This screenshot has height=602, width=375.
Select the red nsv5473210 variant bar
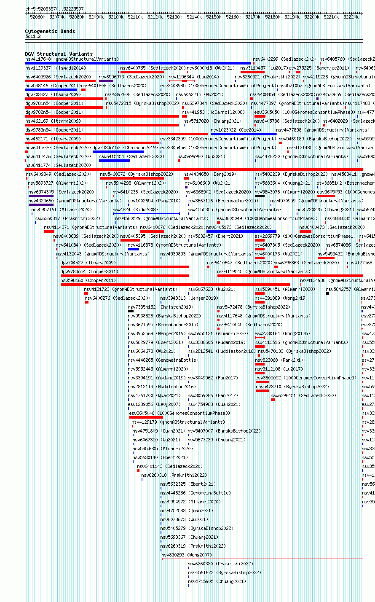262,391
